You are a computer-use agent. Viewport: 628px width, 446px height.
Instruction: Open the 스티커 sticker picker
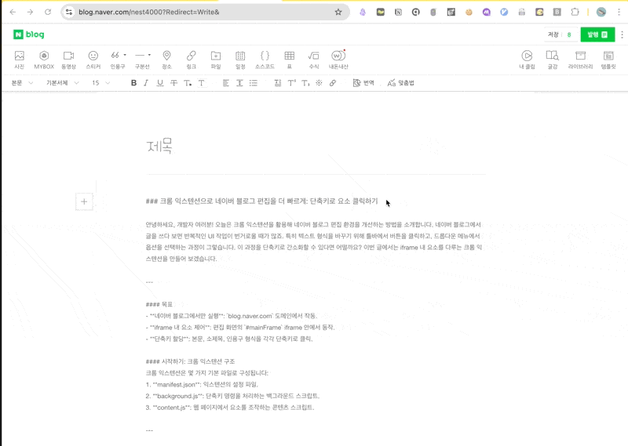(x=93, y=60)
